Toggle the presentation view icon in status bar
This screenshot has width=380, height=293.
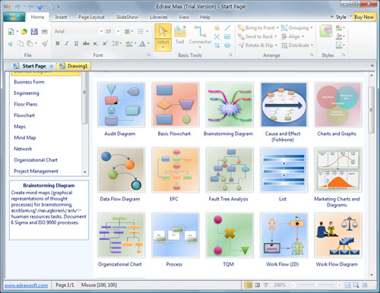pyautogui.click(x=265, y=285)
